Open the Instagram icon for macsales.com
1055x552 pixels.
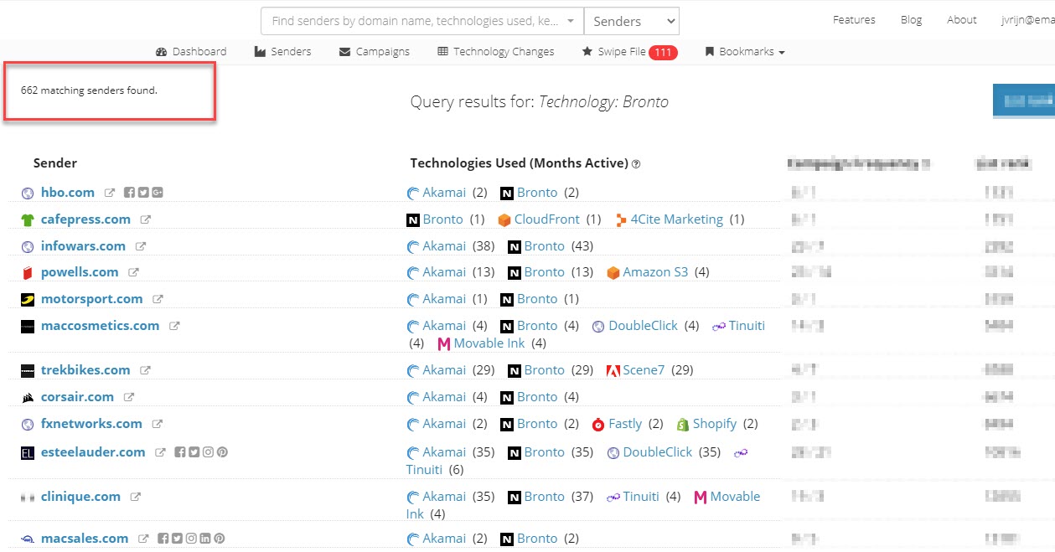click(192, 539)
